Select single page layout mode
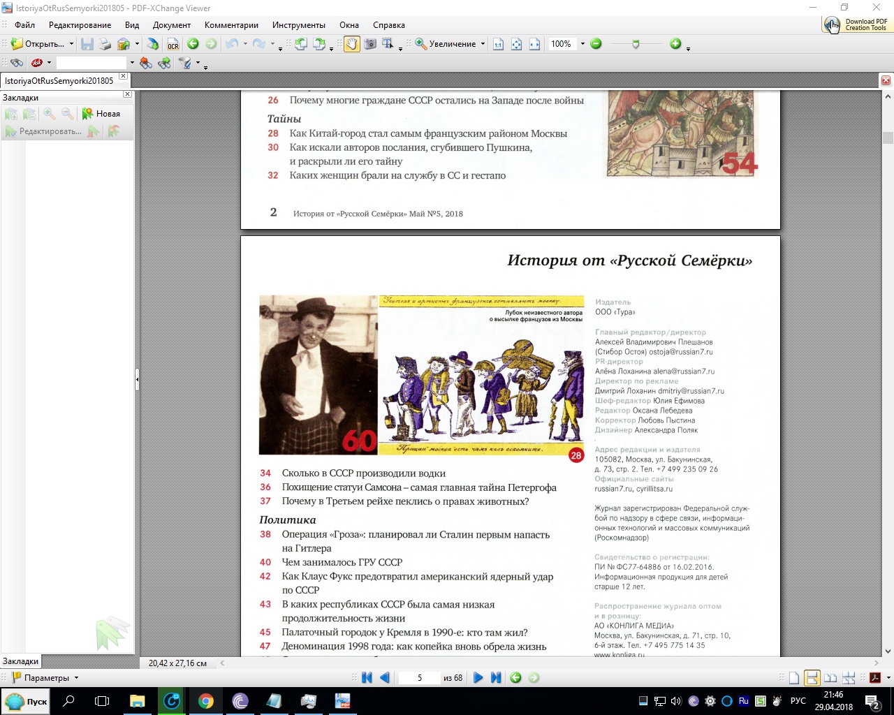The width and height of the screenshot is (894, 715). (x=794, y=678)
